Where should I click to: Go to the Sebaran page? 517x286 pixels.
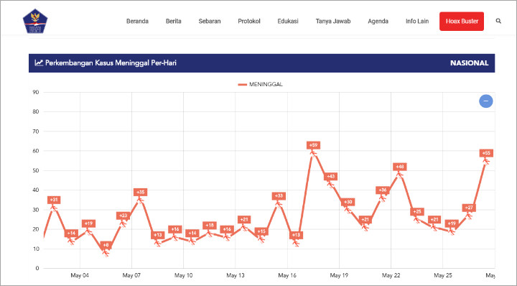pyautogui.click(x=210, y=21)
